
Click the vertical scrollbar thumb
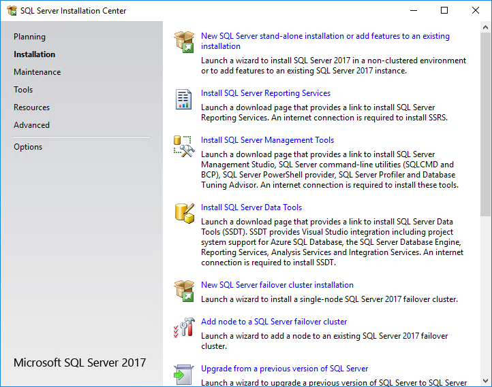click(485, 124)
